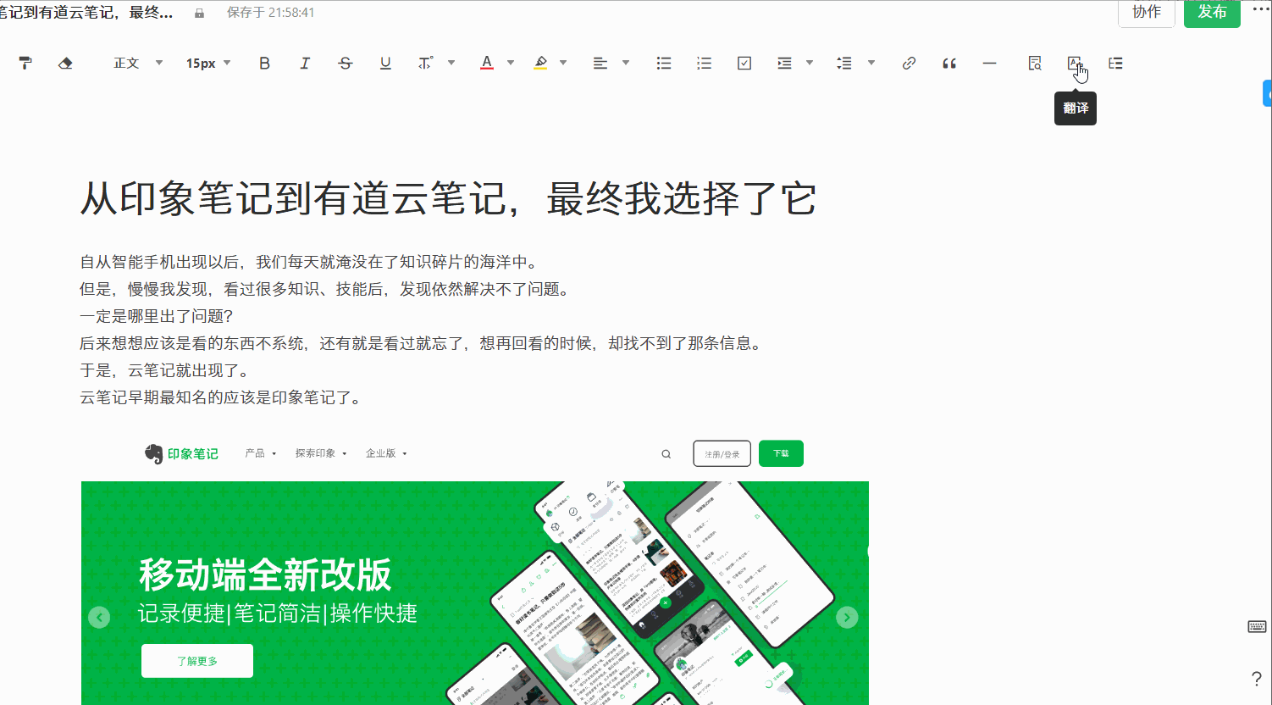This screenshot has width=1272, height=705.
Task: Click the line spacing icon
Action: point(844,63)
